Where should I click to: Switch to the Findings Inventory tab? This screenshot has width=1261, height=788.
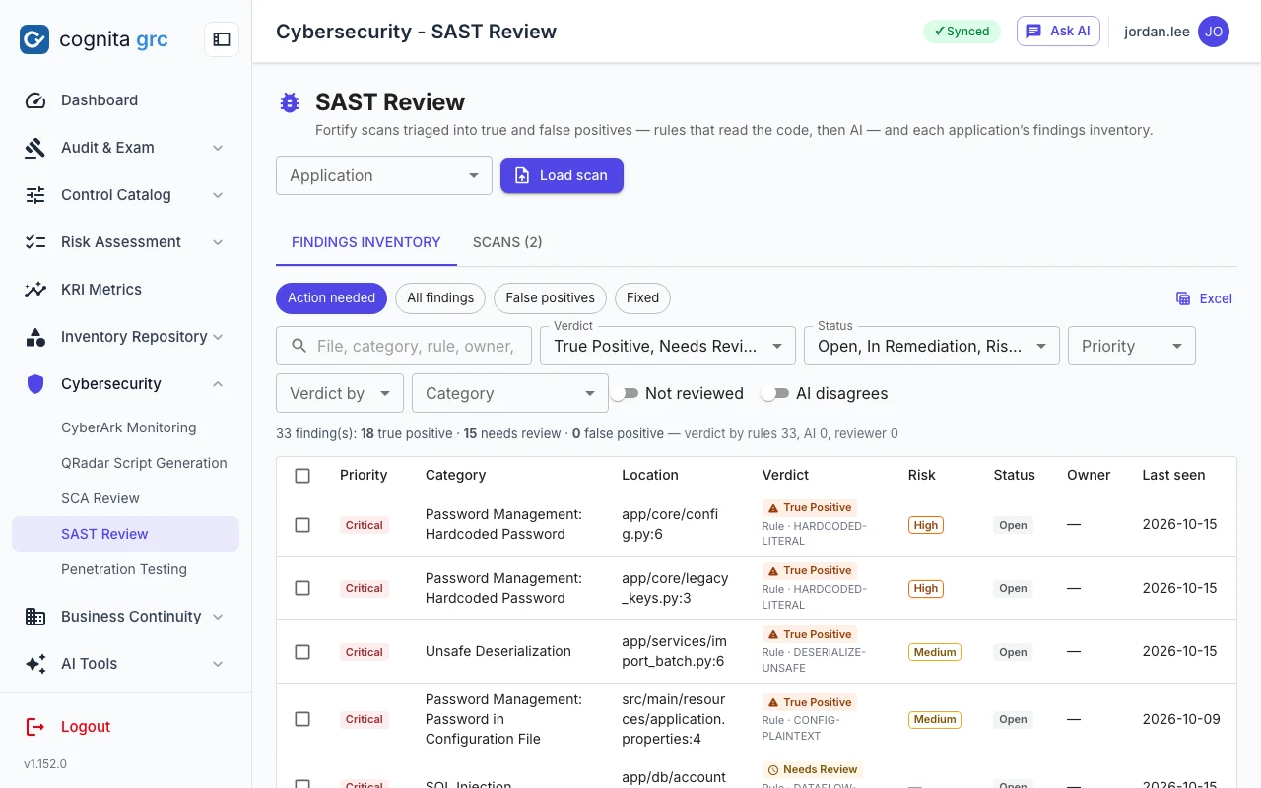[366, 242]
